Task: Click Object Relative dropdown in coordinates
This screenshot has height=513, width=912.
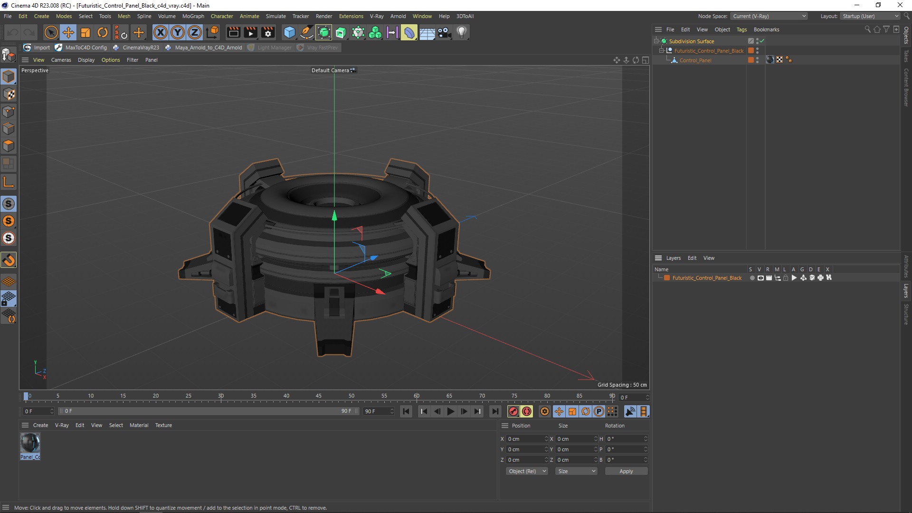Action: tap(526, 470)
